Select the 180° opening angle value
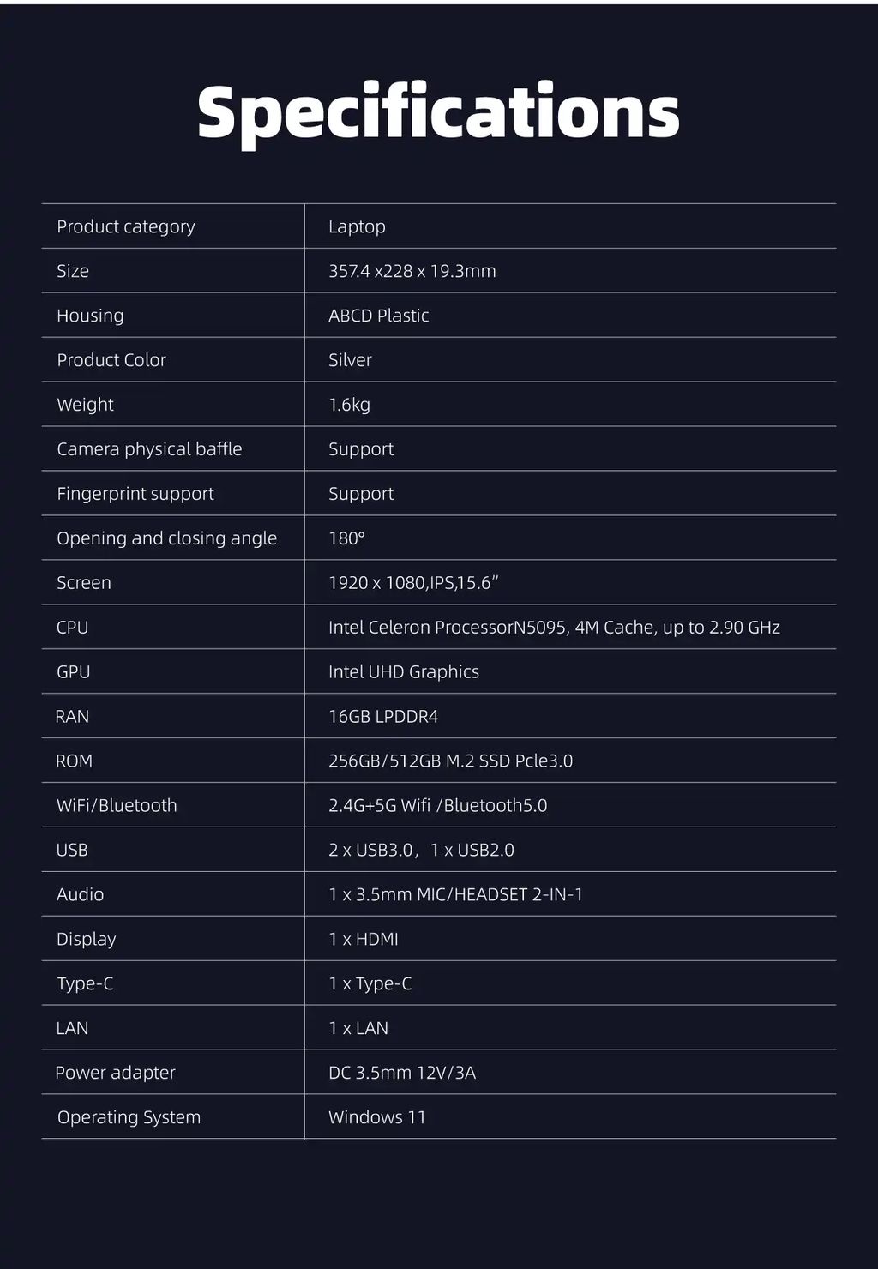 346,538
